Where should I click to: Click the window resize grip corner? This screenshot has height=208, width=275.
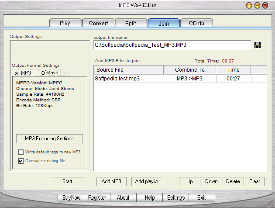pos(271,204)
